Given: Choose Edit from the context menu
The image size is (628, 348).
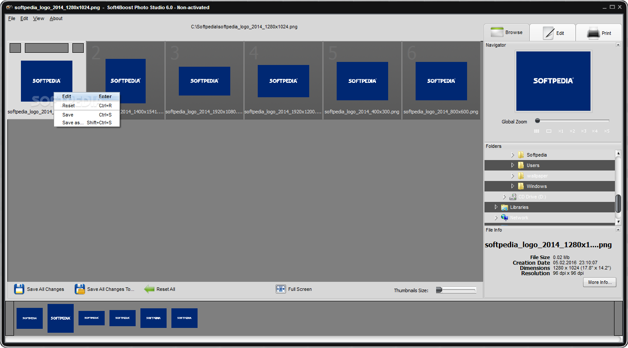Looking at the screenshot, I should tap(87, 96).
